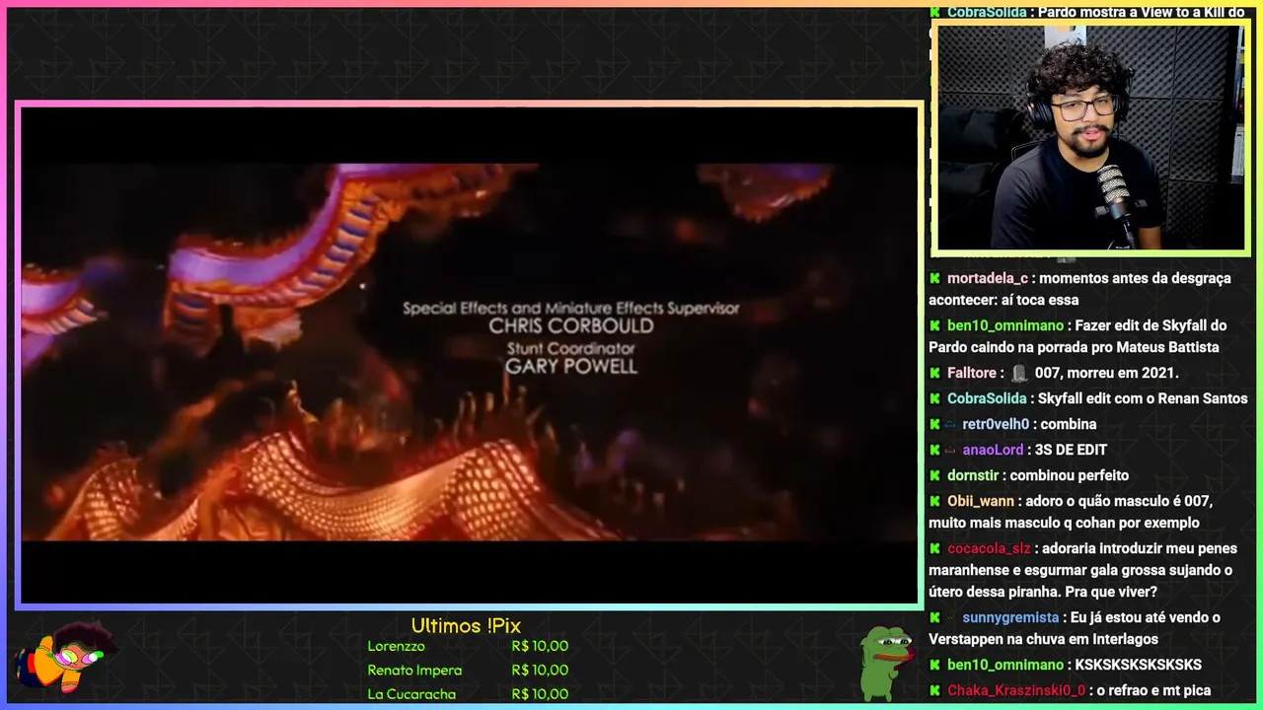Viewport: 1263px width, 710px height.
Task: Click Kick badge on ben10_omnimano's Skyfall edit message
Action: [x=934, y=325]
